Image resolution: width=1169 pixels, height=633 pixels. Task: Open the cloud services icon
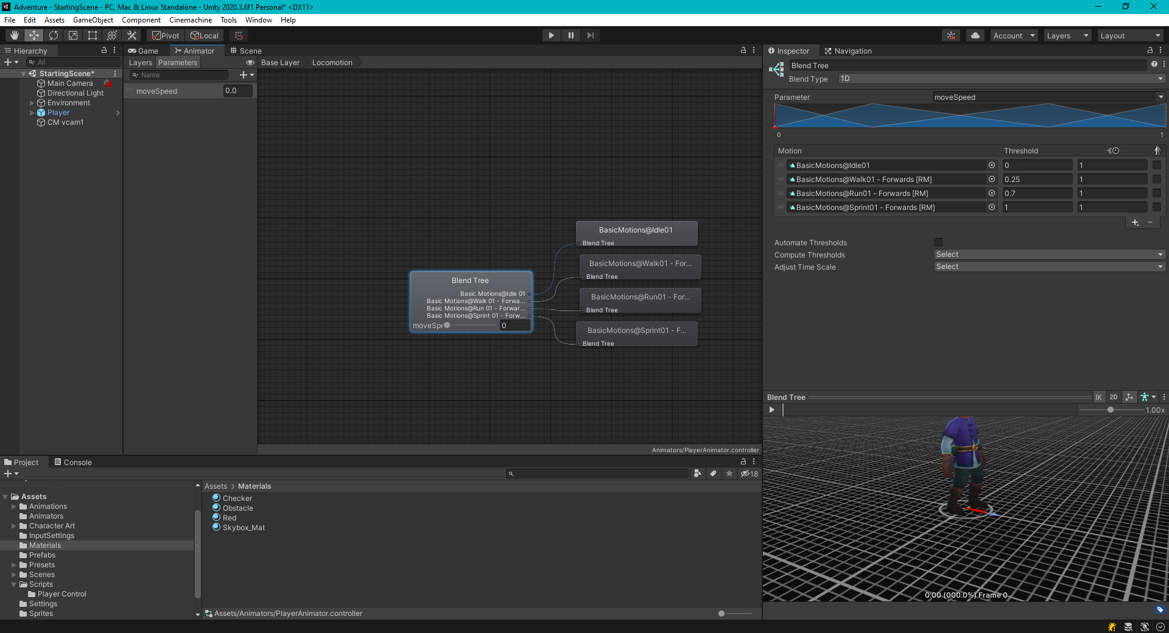(x=975, y=35)
